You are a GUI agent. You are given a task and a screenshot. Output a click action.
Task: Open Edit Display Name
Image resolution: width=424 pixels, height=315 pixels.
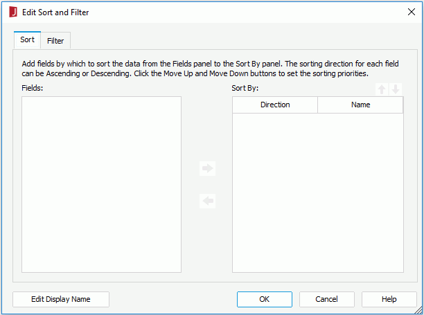tap(61, 299)
